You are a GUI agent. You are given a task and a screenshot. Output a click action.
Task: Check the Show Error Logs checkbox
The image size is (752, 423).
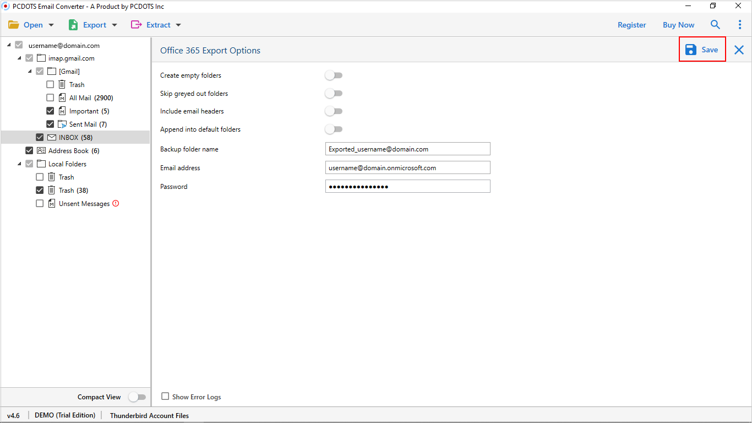pos(165,397)
